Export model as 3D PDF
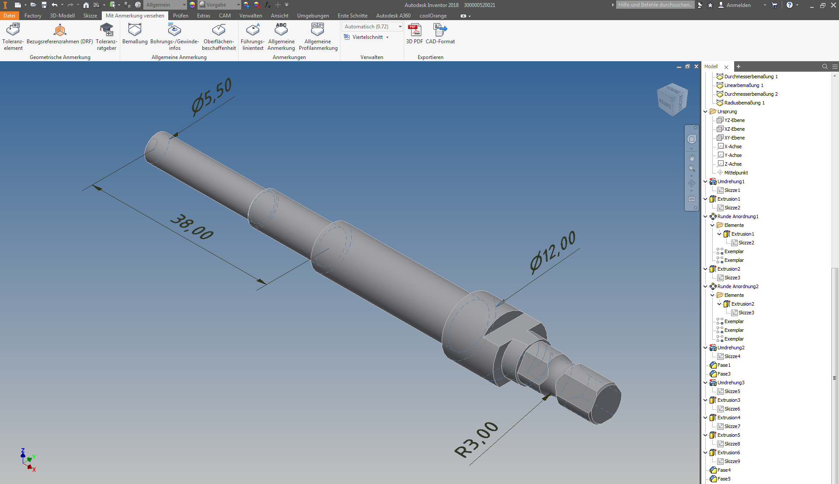 click(414, 30)
